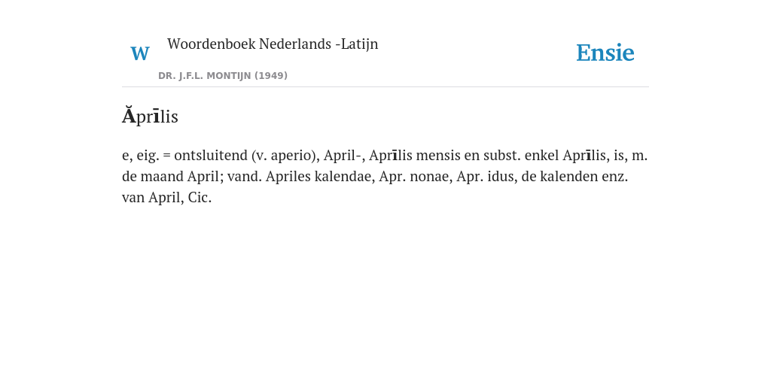Click the phrase "Aprīlis mensis"
Image resolution: width=771 pixels, height=385 pixels.
pos(415,156)
